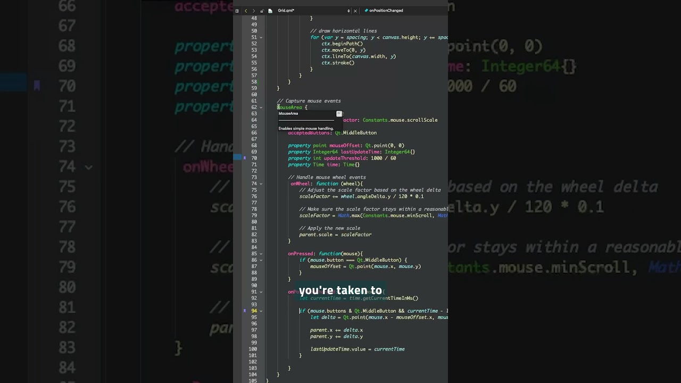This screenshot has height=383, width=681.
Task: Open help via tooltip F1 icon
Action: click(339, 113)
